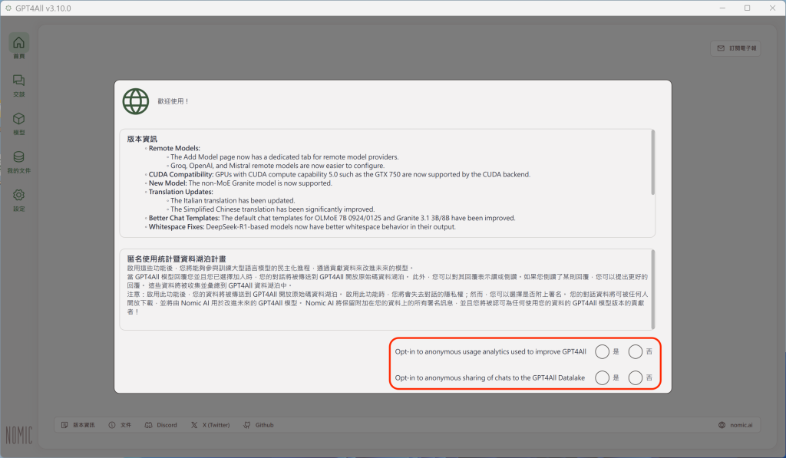786x458 pixels.
Task: Select 是 for sharing chats to Datalake
Action: pos(603,377)
